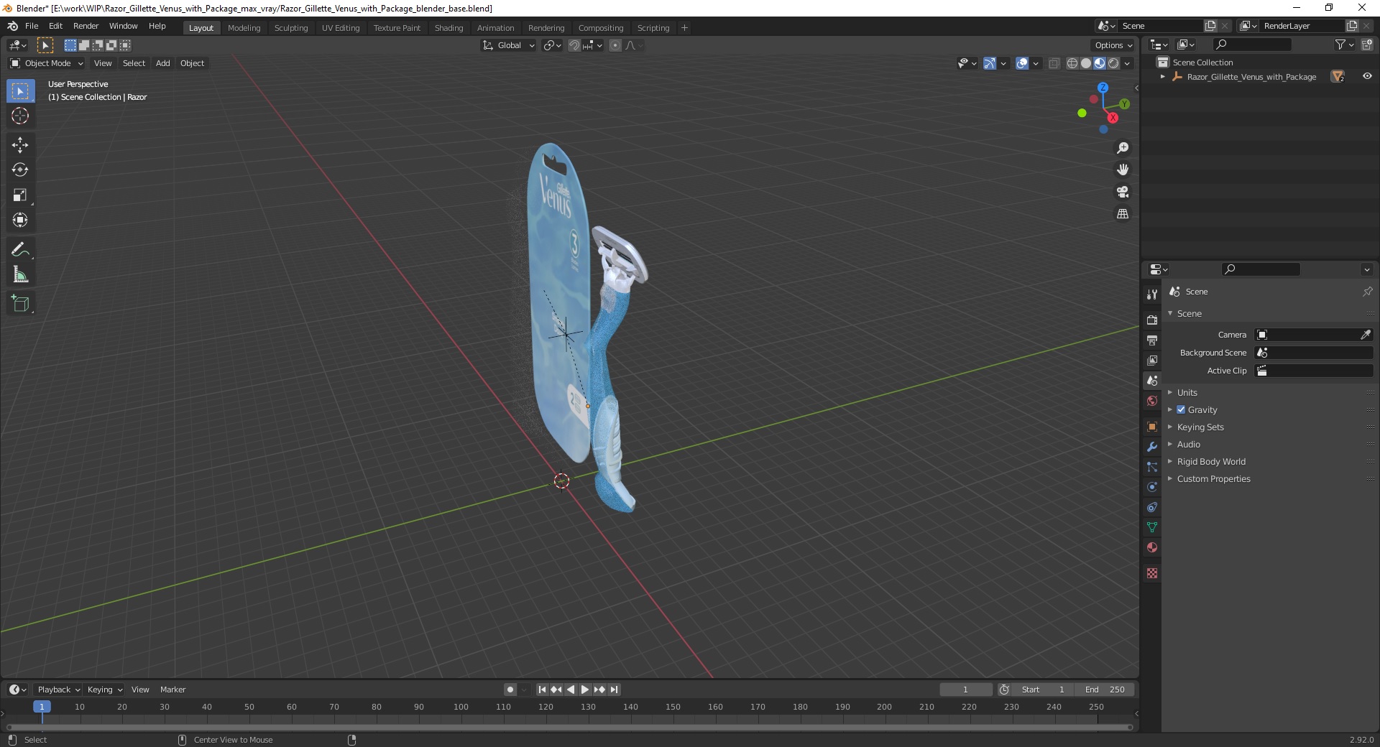Switch to rendered viewport shading
Image resolution: width=1380 pixels, height=747 pixels.
(x=1113, y=63)
